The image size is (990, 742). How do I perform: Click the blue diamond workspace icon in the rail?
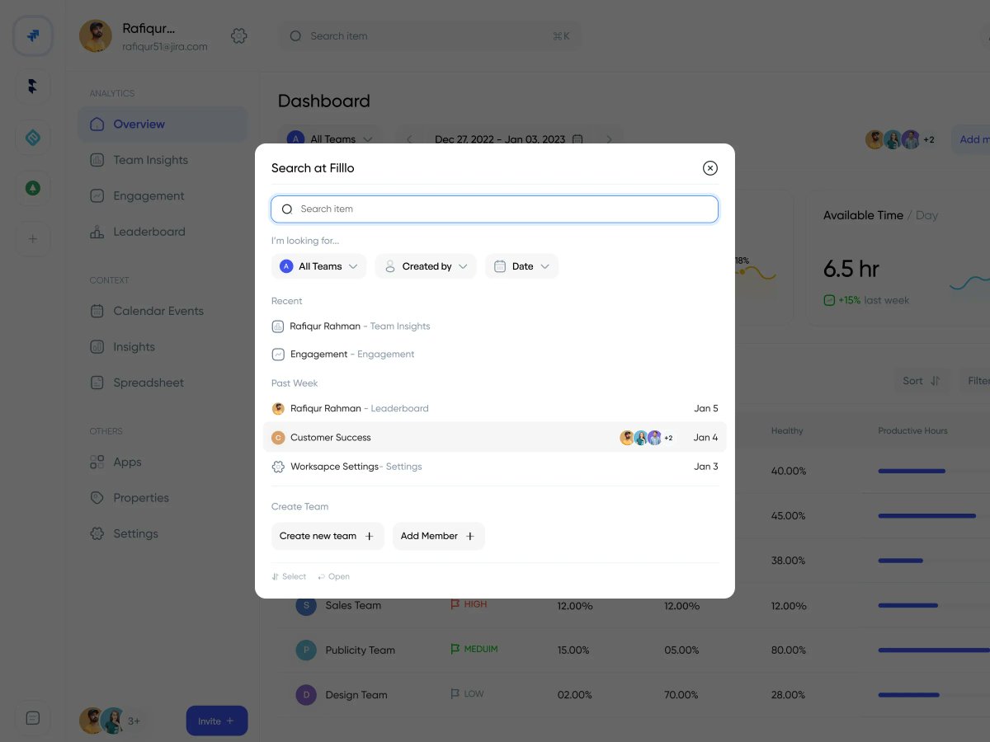[x=33, y=138]
